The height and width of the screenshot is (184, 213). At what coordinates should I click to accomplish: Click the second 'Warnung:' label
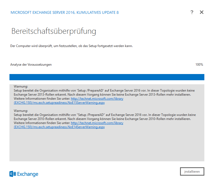click(21, 111)
